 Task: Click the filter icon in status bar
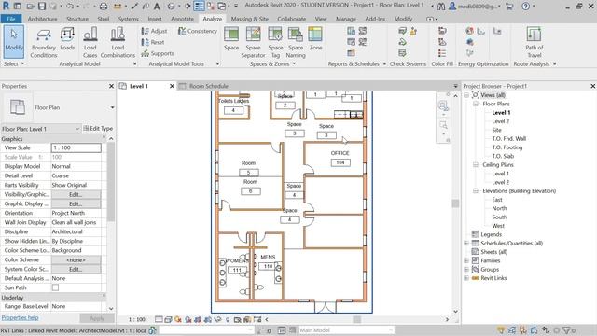[x=566, y=330]
